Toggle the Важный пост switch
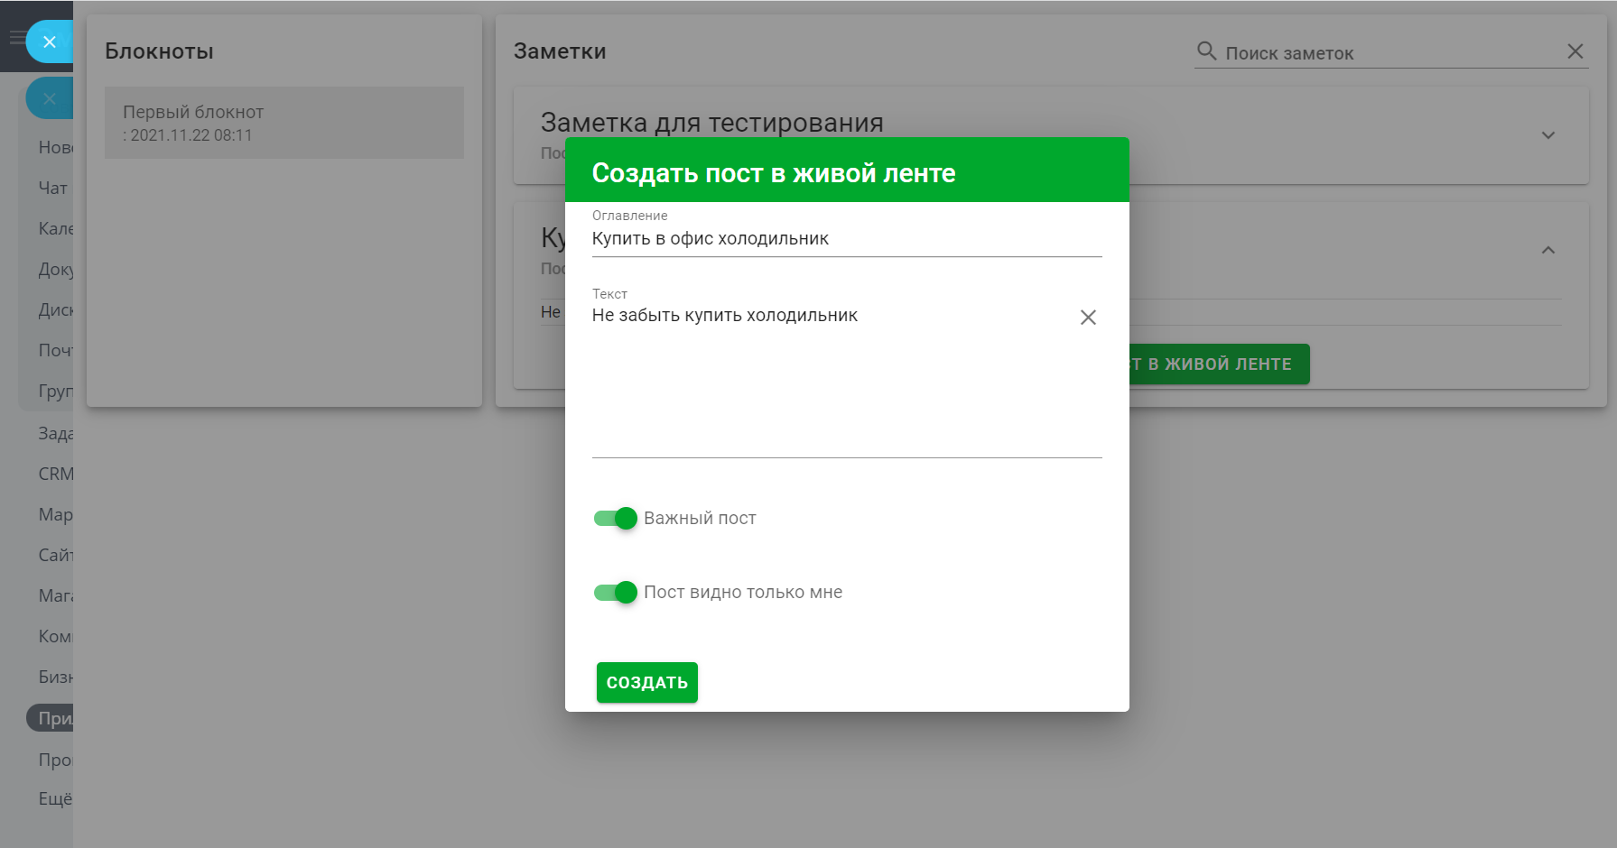Viewport: 1617px width, 848px height. click(616, 519)
